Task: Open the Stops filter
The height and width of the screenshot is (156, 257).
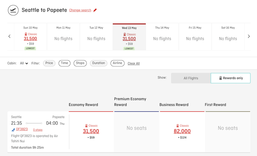Action: tap(80, 63)
